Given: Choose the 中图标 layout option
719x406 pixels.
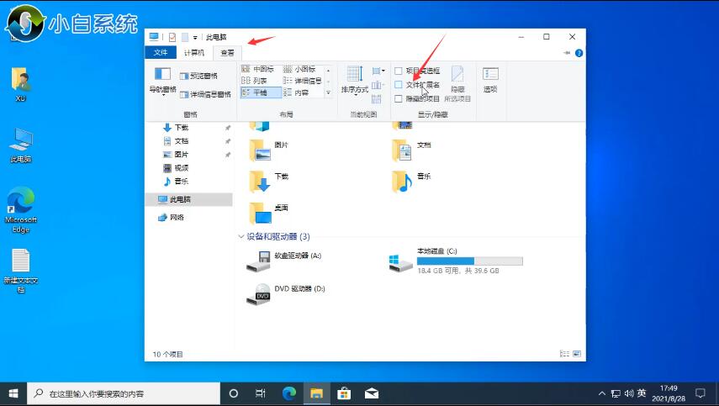Looking at the screenshot, I should pyautogui.click(x=257, y=69).
